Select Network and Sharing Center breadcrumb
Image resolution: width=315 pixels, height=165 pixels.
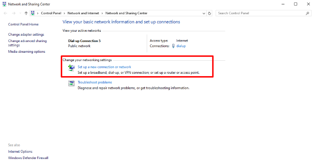127,13
